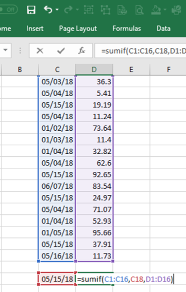Click cell with value 37.91
Viewport: 186px width, 292px height.
94,244
